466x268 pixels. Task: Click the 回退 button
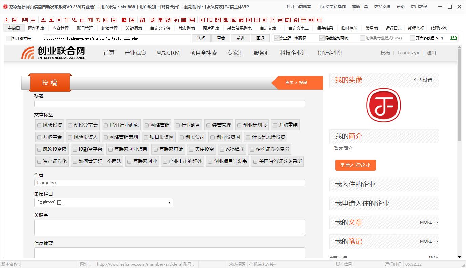click(260, 38)
